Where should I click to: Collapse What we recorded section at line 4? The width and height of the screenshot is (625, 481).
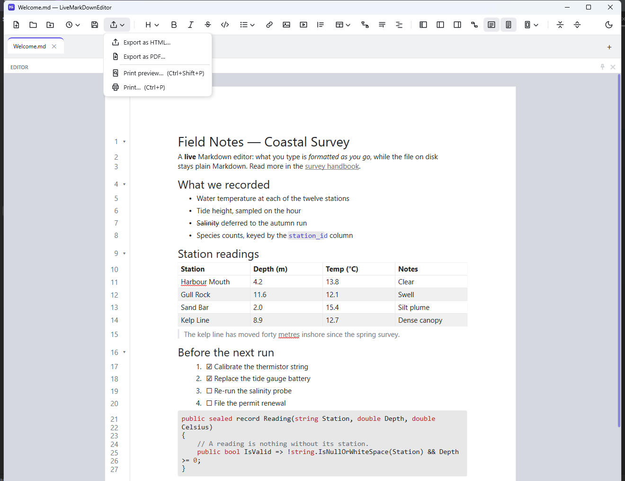point(125,184)
